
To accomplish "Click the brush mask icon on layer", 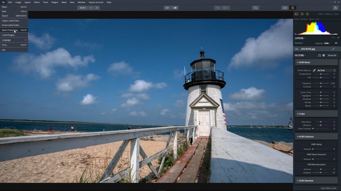I will [333, 49].
